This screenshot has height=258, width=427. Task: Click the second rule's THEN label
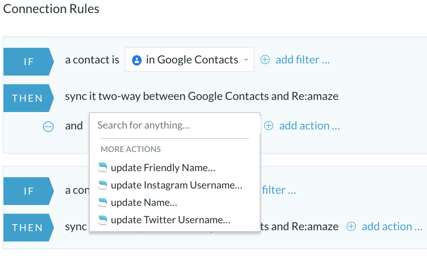(x=28, y=228)
